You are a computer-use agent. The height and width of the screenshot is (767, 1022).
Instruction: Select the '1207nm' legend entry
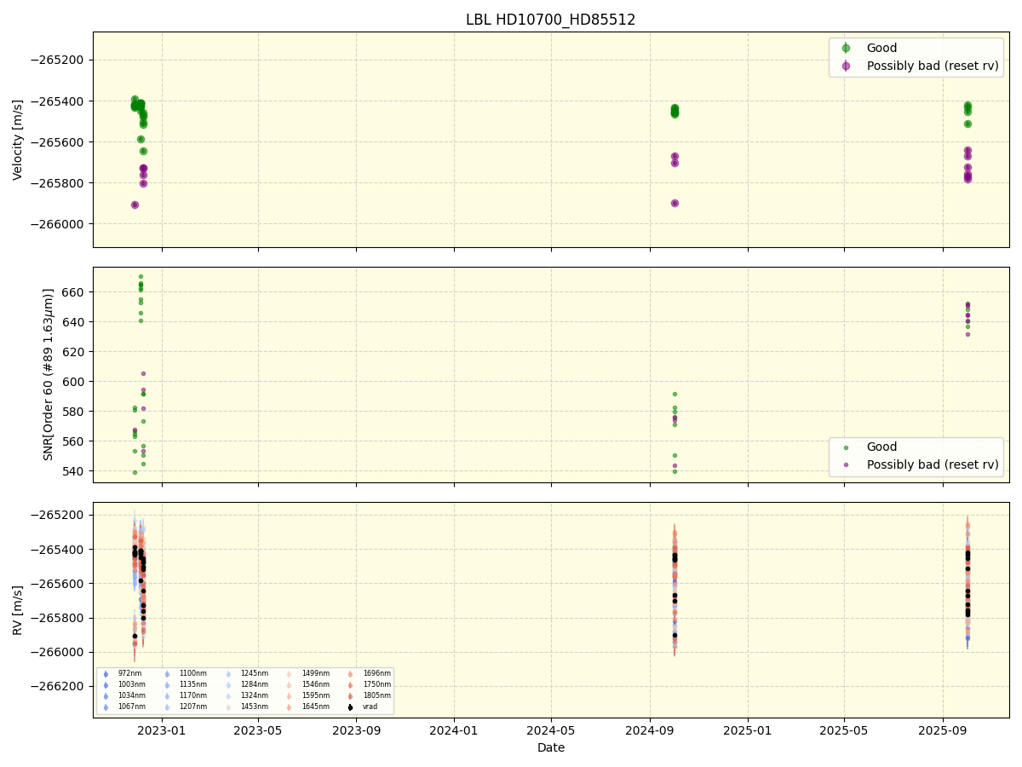(x=192, y=706)
